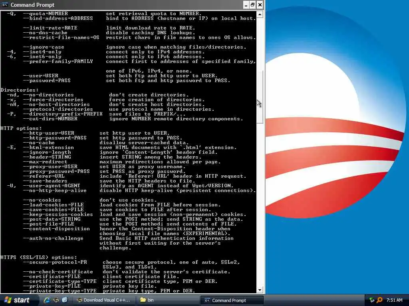The height and width of the screenshot is (306, 409).
Task: Click the '--cut-dirs=NUMBER' option text
Action: tap(50, 119)
